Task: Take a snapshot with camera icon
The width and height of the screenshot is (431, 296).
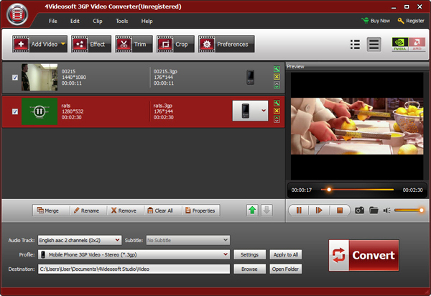Action: coord(360,211)
